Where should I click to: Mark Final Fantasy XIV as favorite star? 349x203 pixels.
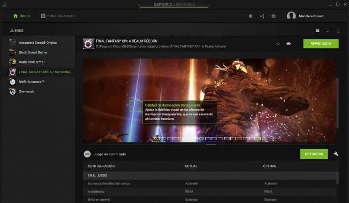(x=278, y=44)
